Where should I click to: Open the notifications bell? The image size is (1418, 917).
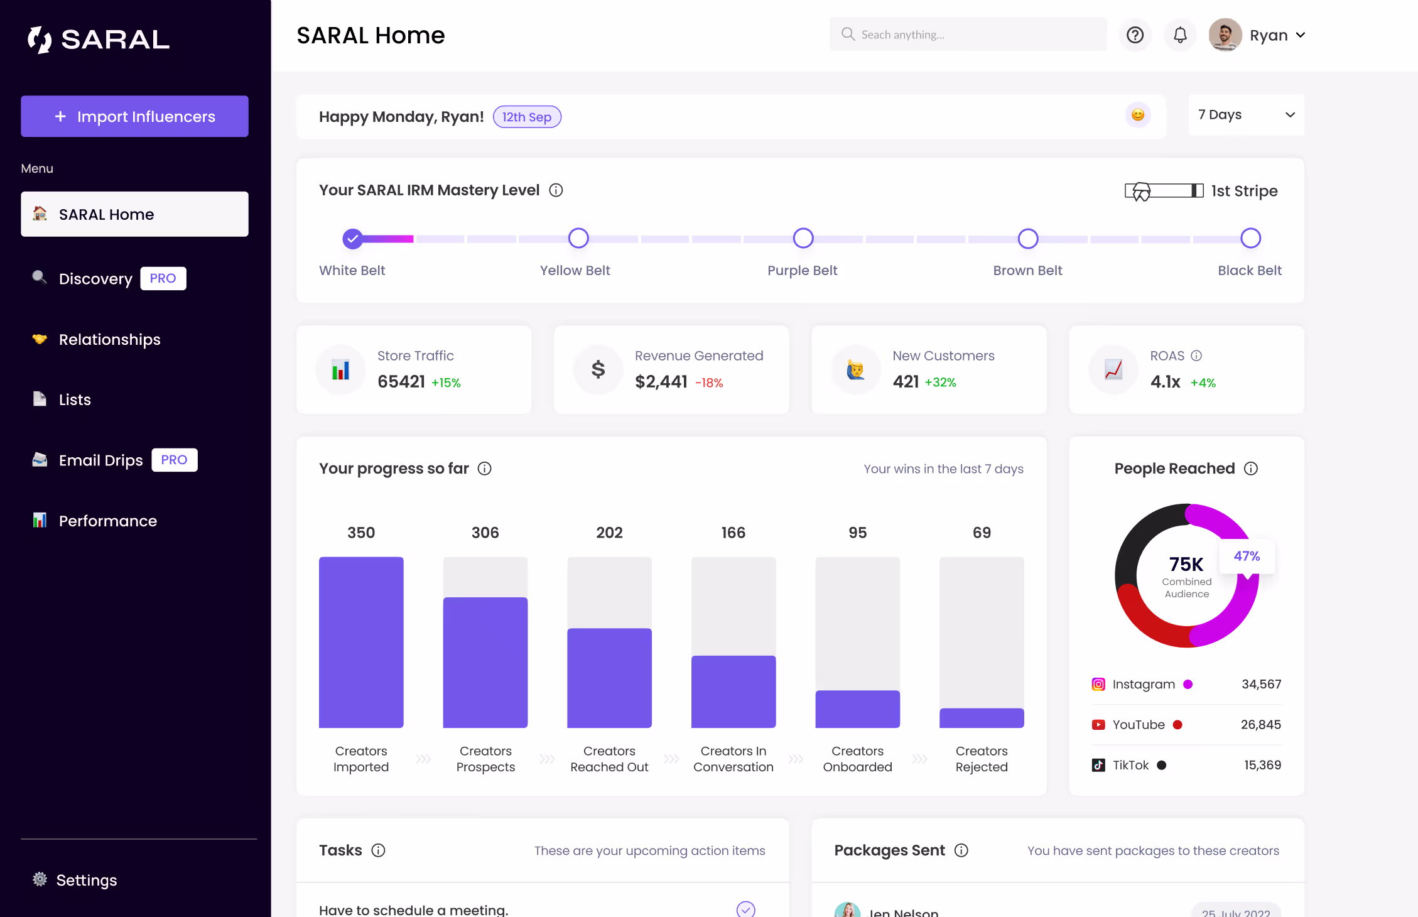click(1180, 35)
